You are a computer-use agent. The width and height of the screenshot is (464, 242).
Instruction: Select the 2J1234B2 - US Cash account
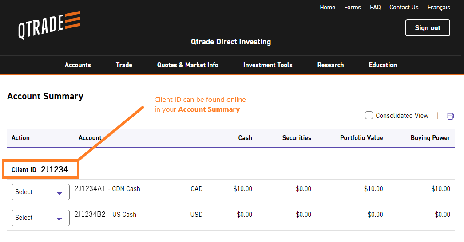pos(105,215)
